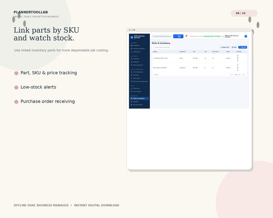Click the icon beside Offline HVAC Business Manager
The width and height of the screenshot is (273, 218).
223,36
